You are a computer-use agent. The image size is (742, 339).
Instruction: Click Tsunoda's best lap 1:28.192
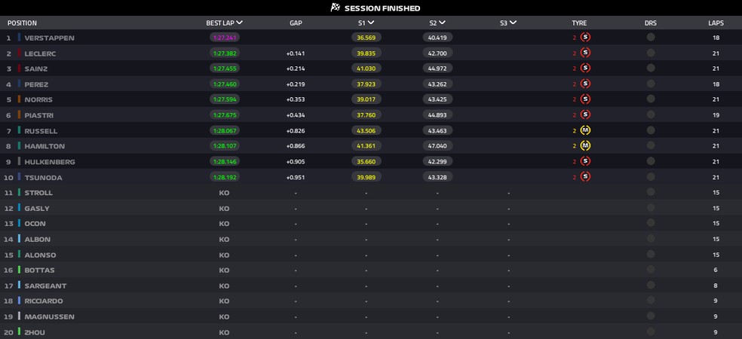tap(224, 177)
